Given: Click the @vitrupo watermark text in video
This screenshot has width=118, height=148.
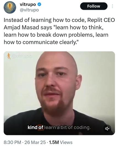Looking at the screenshot, I should click(22, 56).
